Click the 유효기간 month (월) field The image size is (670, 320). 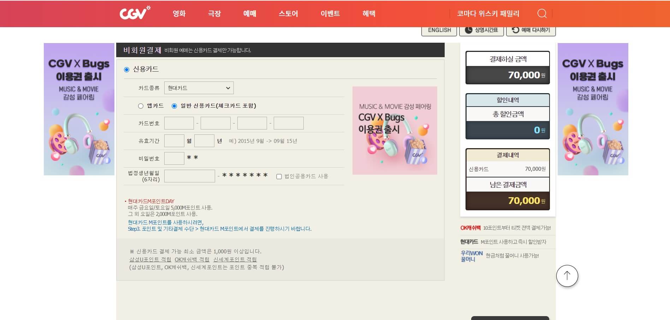(174, 141)
